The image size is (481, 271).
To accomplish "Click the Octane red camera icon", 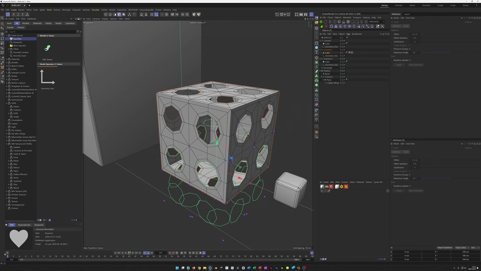I will click(326, 26).
